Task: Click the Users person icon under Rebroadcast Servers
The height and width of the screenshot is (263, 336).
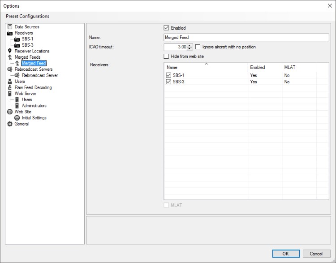Action: (10, 82)
